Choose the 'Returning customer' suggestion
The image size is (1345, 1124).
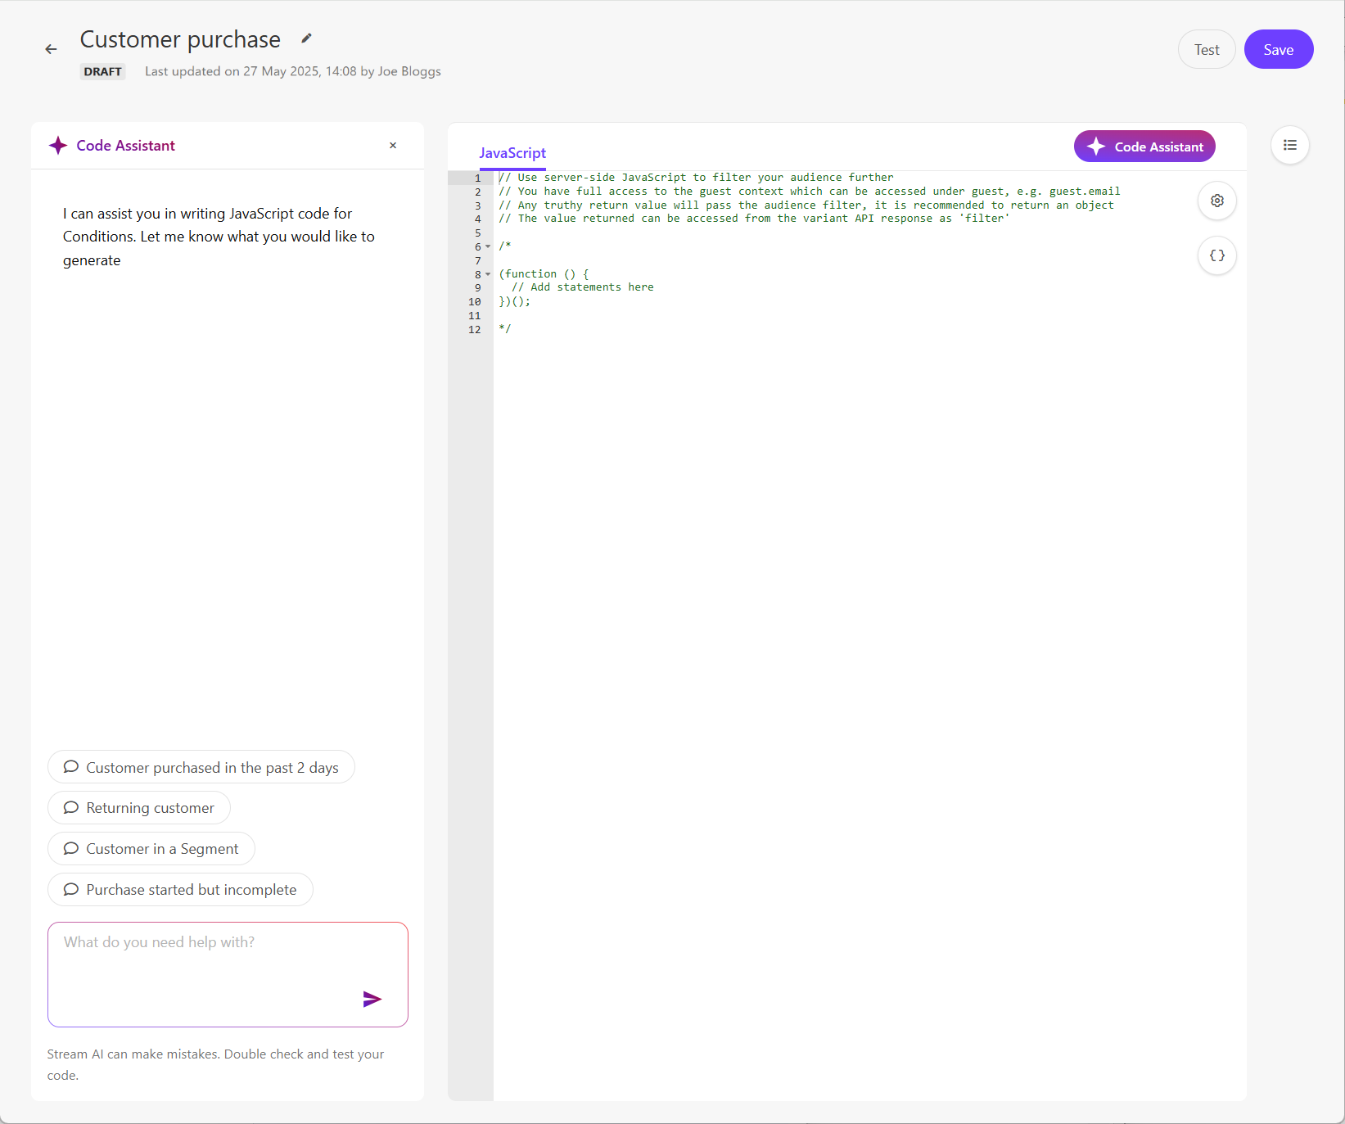(139, 808)
